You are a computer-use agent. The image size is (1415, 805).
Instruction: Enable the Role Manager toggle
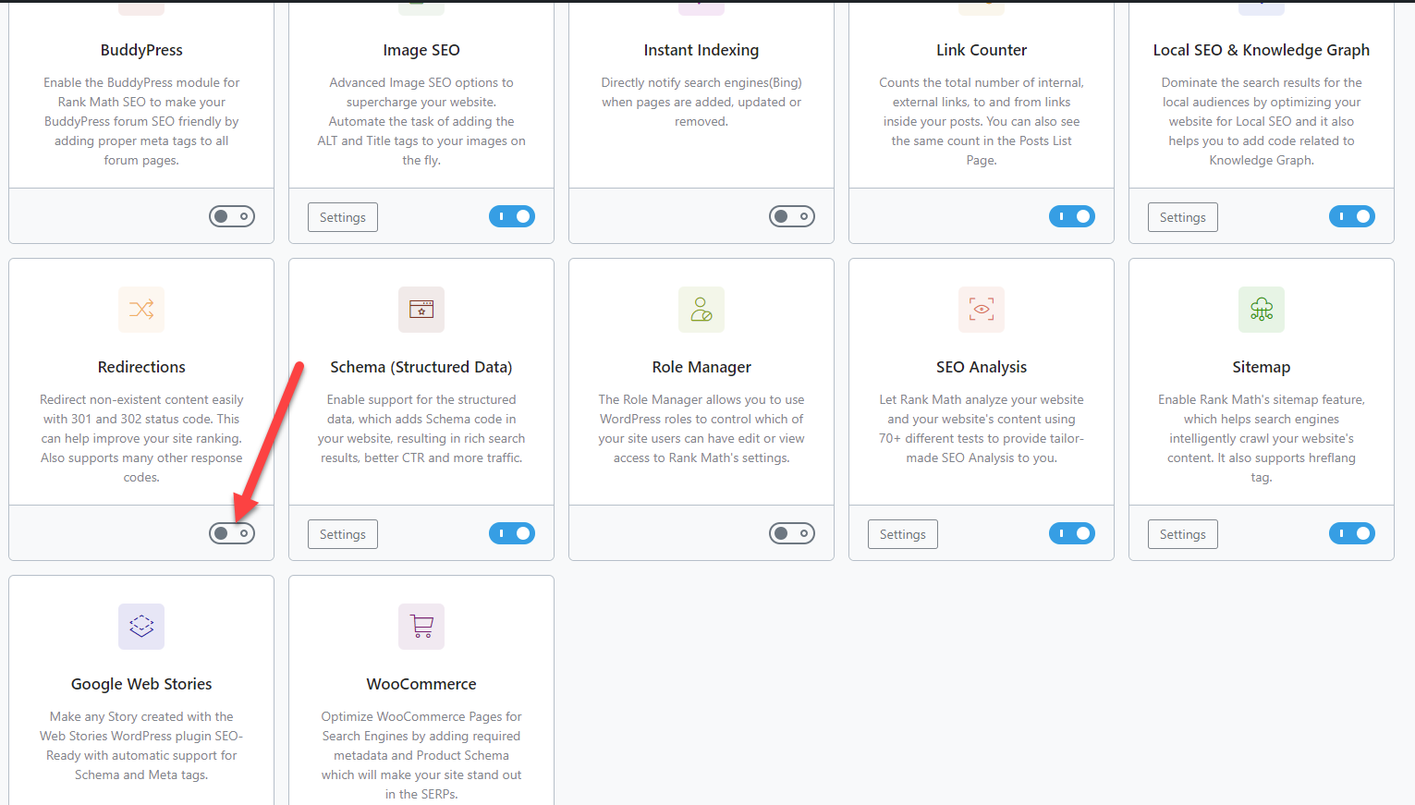[792, 533]
